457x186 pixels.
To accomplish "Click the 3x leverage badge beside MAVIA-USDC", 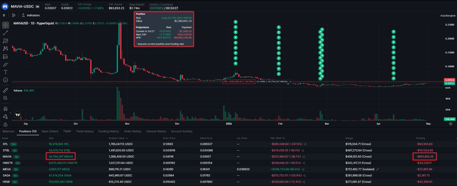I will (37, 6).
